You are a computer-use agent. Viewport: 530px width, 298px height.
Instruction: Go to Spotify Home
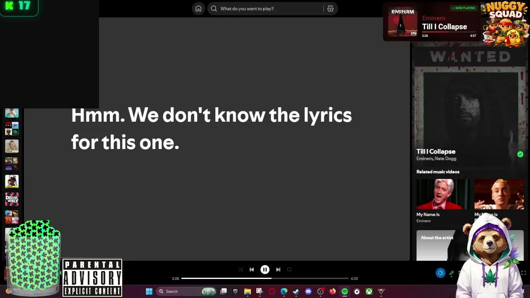(x=198, y=9)
